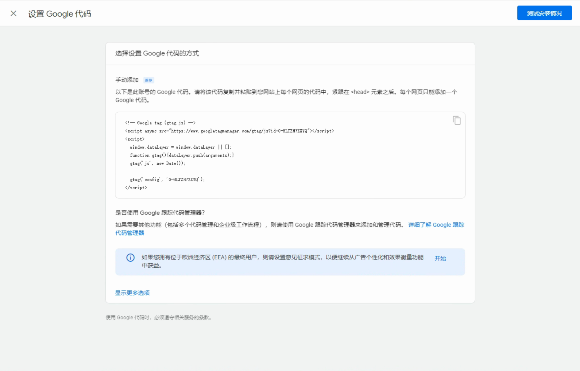
Task: Click the 测试安装情况 button
Action: click(544, 13)
